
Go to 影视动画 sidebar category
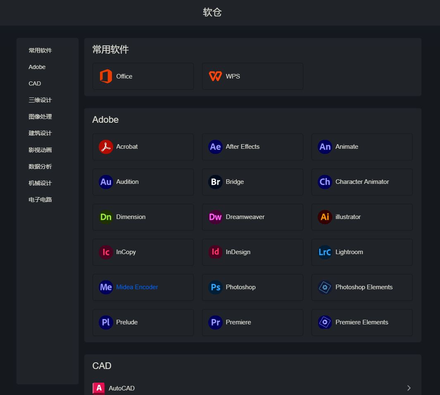tap(40, 150)
